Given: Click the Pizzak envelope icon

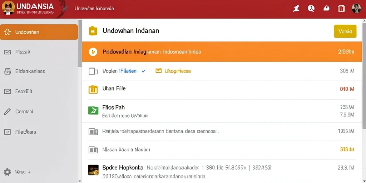Looking at the screenshot, I should (x=8, y=52).
